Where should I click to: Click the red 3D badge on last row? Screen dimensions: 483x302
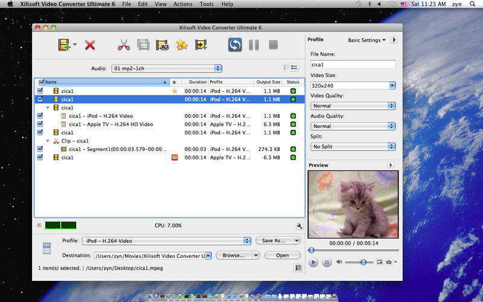[174, 158]
